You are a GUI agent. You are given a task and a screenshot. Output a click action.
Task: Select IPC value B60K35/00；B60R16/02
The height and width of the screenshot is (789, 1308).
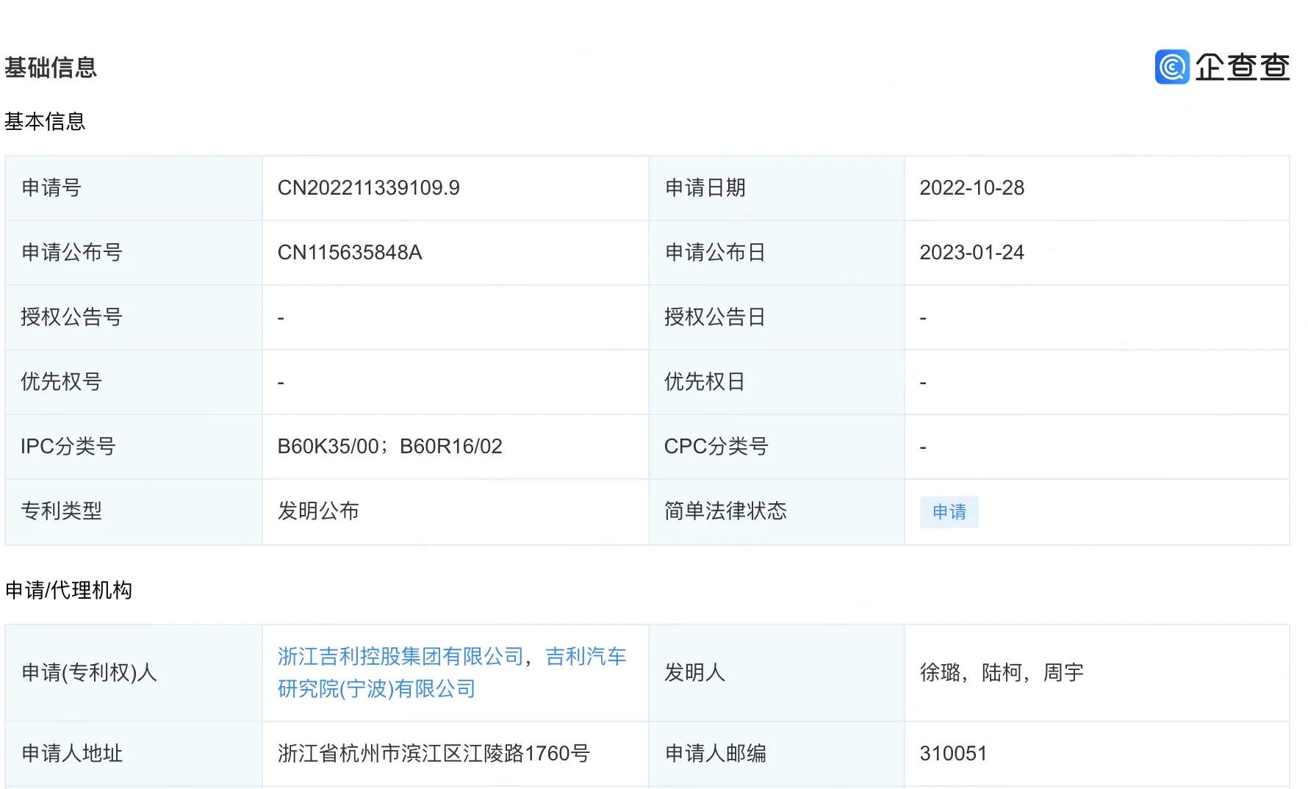coord(389,447)
